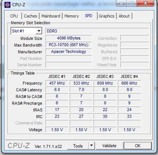Viewport: 158px width, 155px height.
Task: Click the Tools button
Action: pos(78,146)
